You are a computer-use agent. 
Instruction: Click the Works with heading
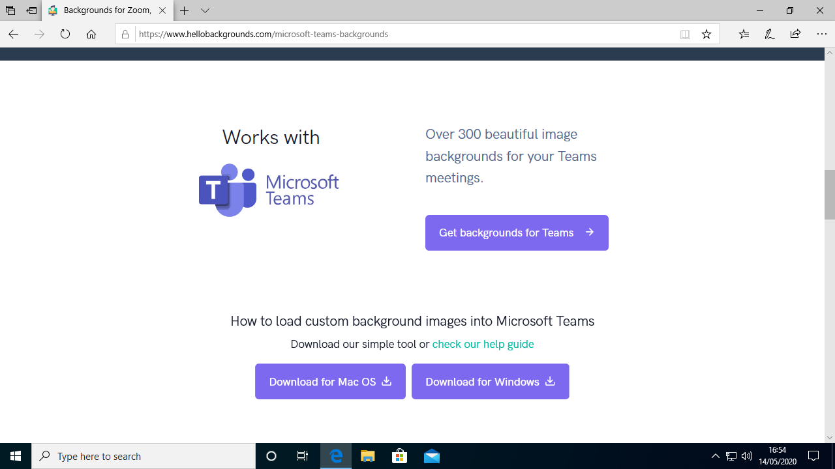click(x=271, y=137)
